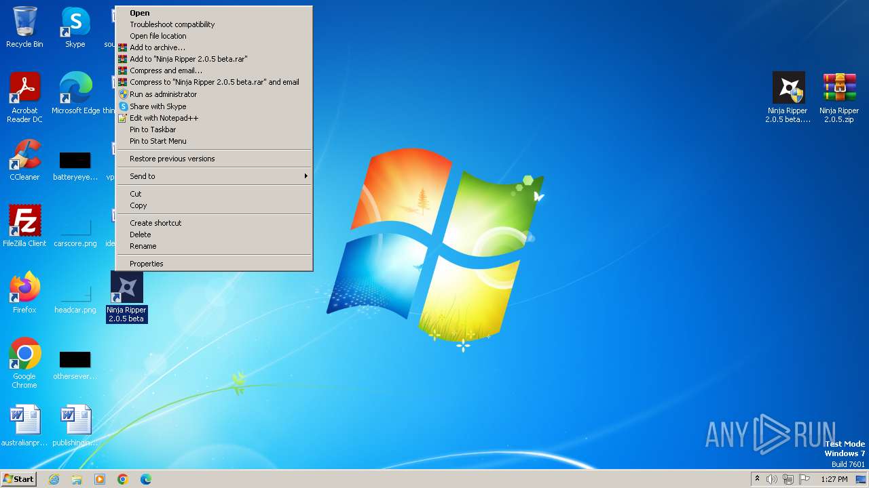Open Windows Explorer from the taskbar

pos(77,479)
